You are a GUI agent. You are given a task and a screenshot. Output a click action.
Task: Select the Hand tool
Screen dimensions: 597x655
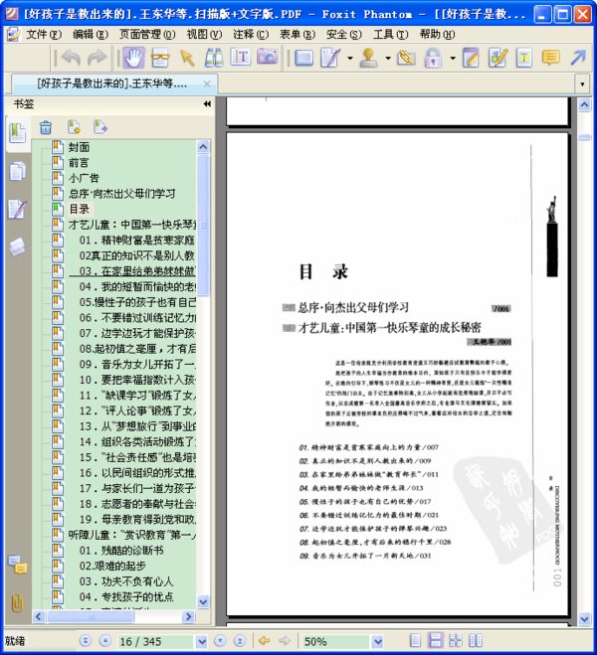[x=133, y=58]
